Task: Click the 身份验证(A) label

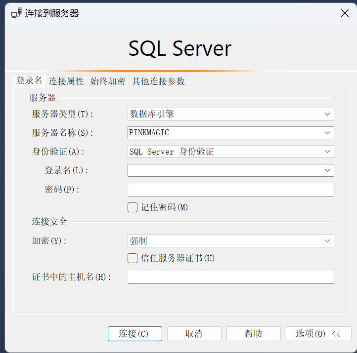Action: pos(58,152)
